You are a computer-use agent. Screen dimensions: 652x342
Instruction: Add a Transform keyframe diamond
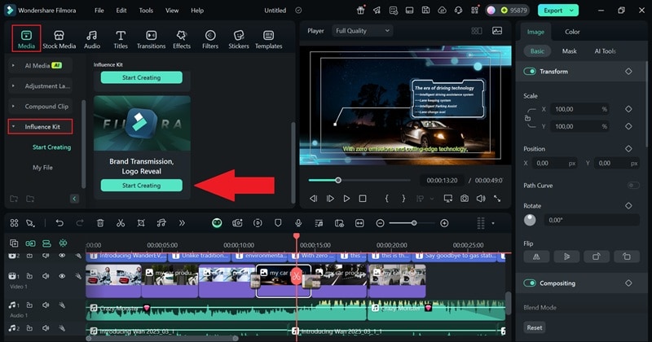(628, 72)
